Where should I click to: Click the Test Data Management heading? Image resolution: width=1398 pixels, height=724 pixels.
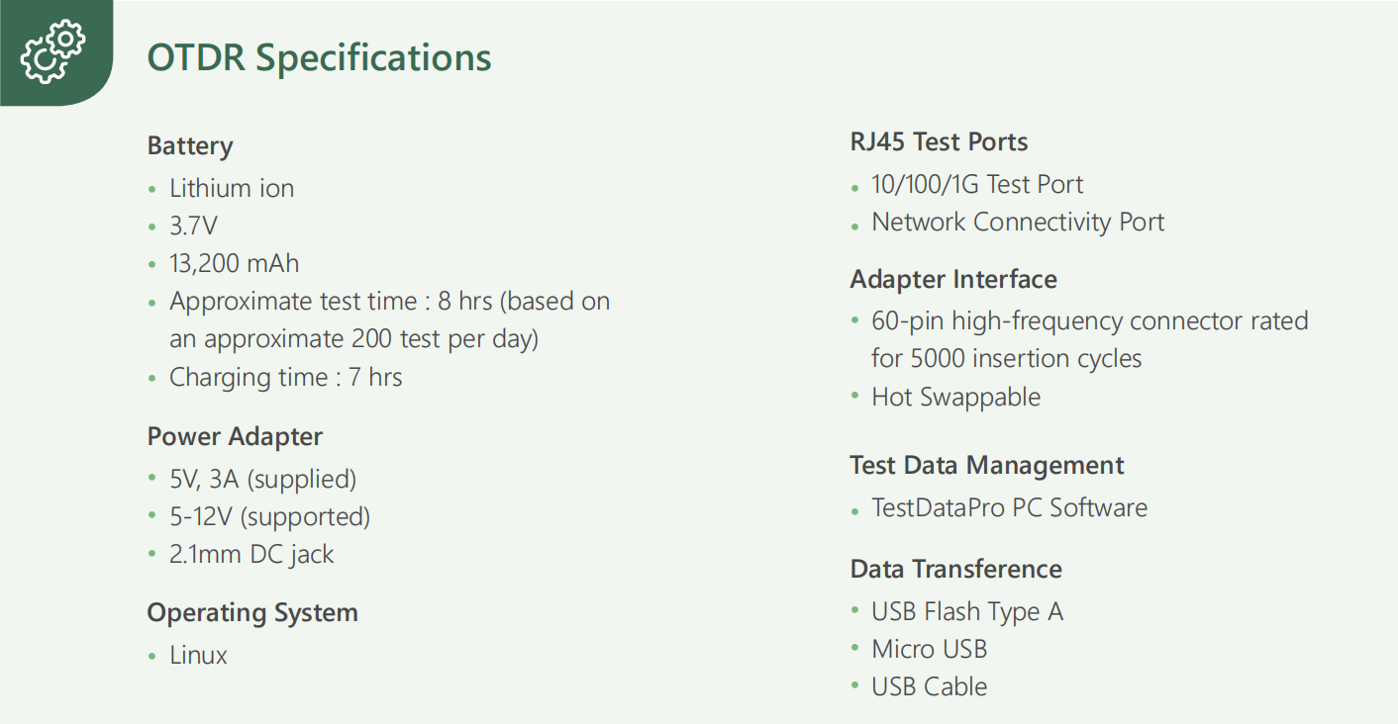tap(987, 465)
